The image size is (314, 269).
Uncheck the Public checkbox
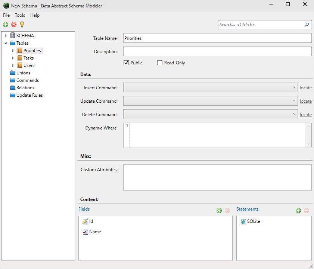126,63
